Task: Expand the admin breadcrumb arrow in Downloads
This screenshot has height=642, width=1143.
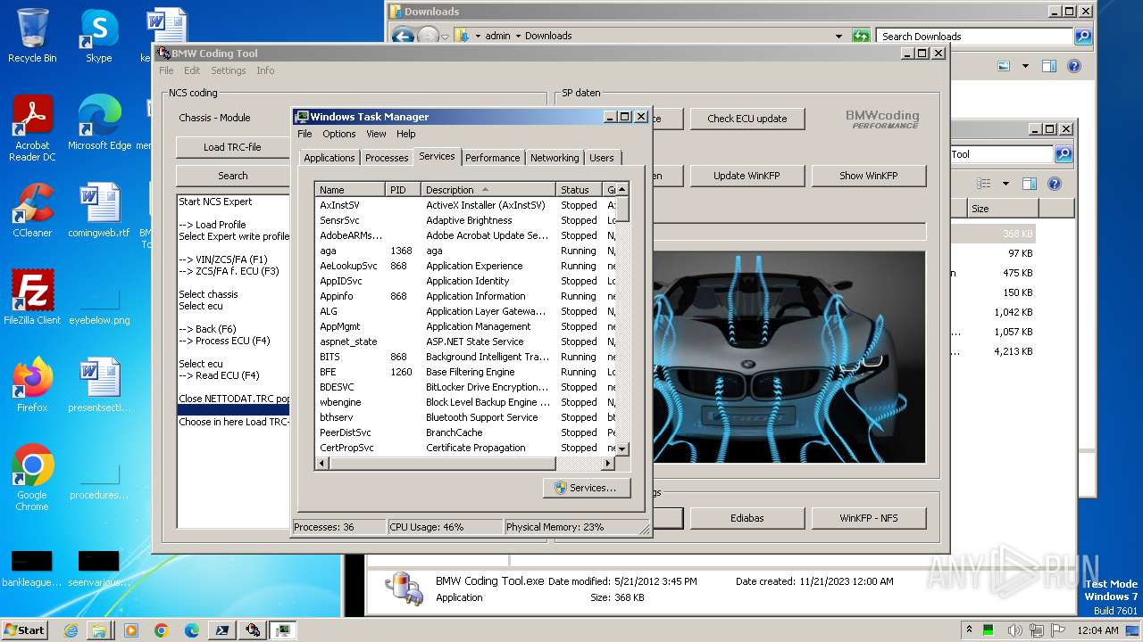Action: coord(518,36)
